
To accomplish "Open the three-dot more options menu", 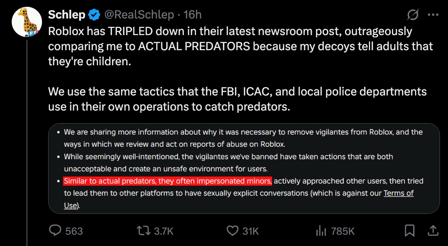I will click(433, 15).
